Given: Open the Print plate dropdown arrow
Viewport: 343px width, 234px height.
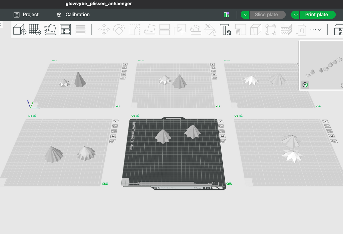Looking at the screenshot, I should click(x=295, y=15).
